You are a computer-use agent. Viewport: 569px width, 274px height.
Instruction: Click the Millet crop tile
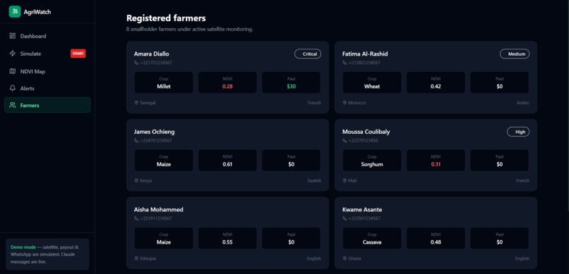[x=164, y=82]
